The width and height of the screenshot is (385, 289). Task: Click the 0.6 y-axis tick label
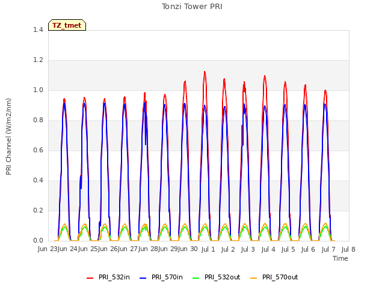coord(38,150)
